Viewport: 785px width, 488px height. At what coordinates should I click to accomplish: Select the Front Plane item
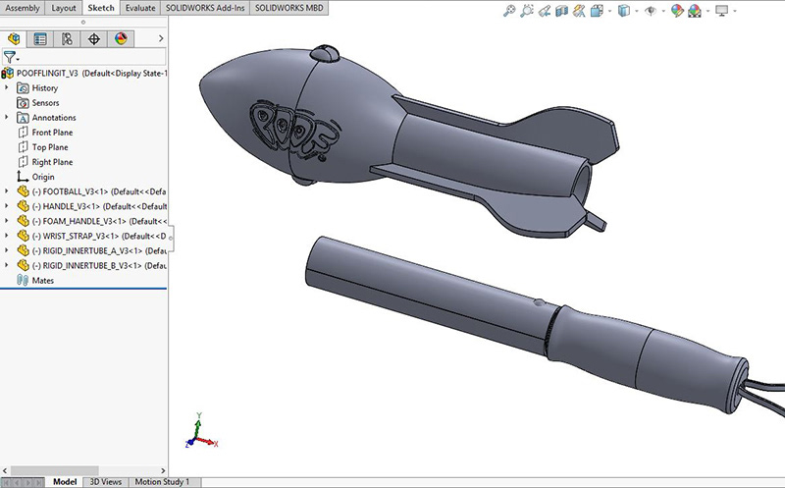[x=52, y=133]
